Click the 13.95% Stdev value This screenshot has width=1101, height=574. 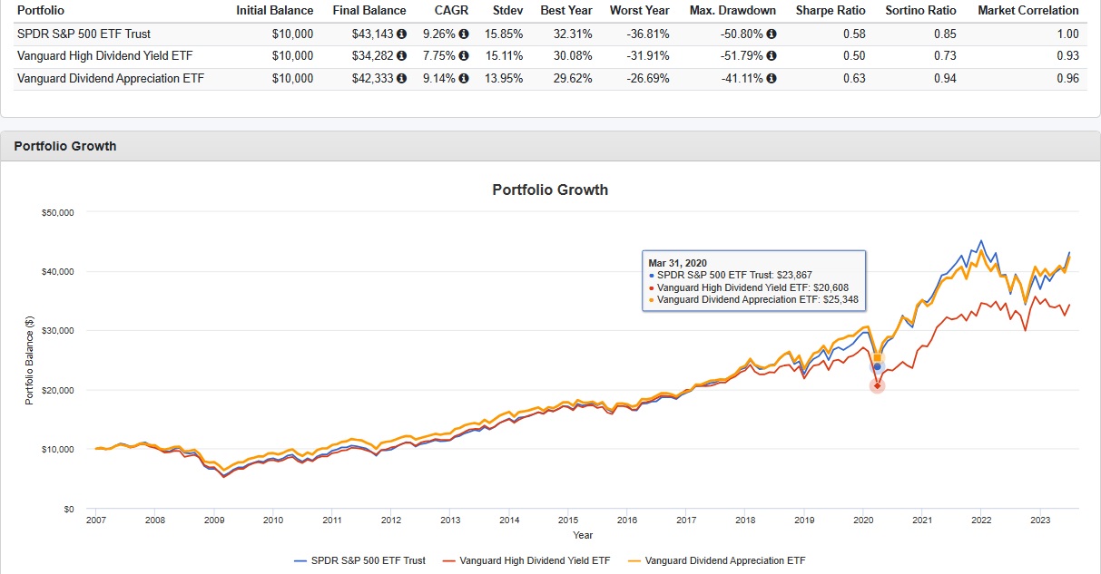(504, 79)
